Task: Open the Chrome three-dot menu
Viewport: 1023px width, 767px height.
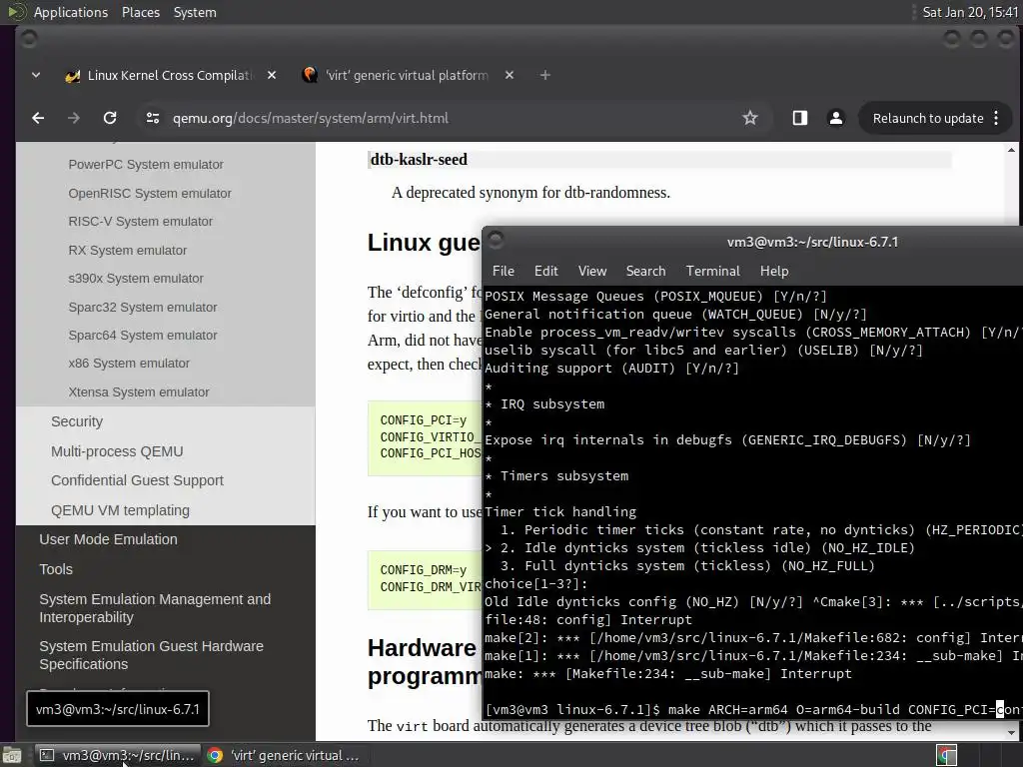Action: (x=996, y=118)
